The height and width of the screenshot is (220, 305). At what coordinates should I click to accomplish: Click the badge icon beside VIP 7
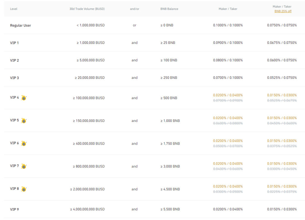pos(24,166)
